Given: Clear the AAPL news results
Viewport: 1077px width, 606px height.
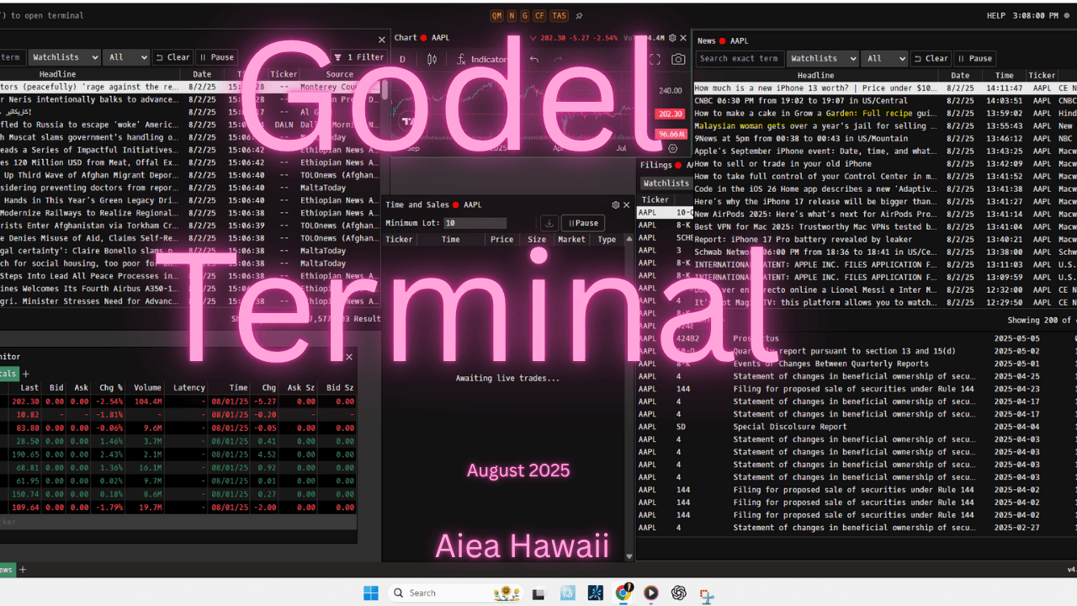Looking at the screenshot, I should (931, 59).
